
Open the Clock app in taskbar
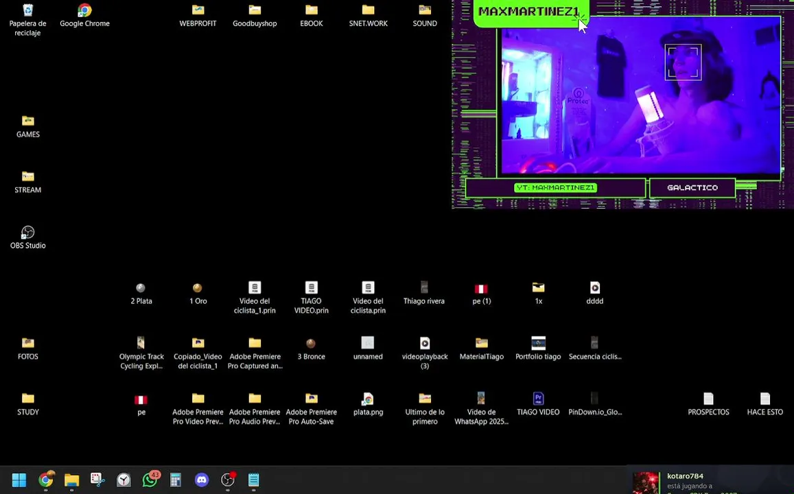(x=124, y=480)
